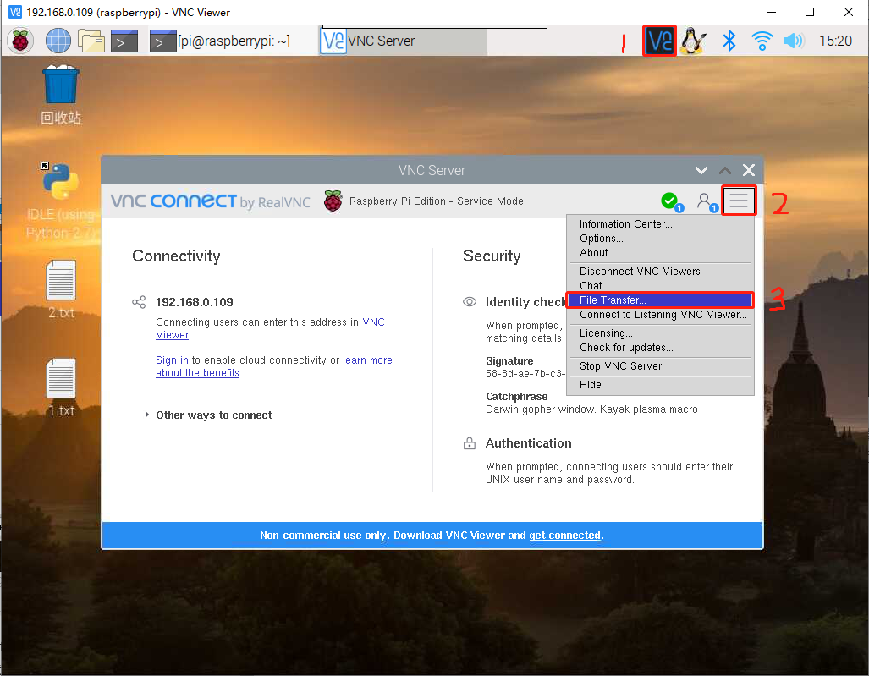This screenshot has height=676, width=869.
Task: Select the IDLE Python 2.7 desktop shortcut
Action: tap(61, 201)
